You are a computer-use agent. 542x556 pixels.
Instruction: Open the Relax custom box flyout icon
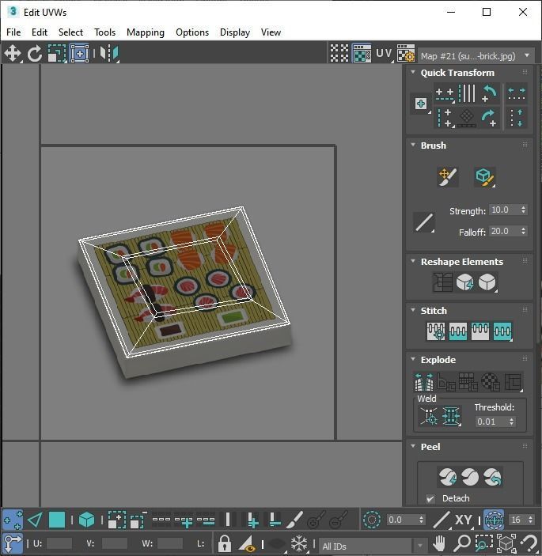coord(487,282)
